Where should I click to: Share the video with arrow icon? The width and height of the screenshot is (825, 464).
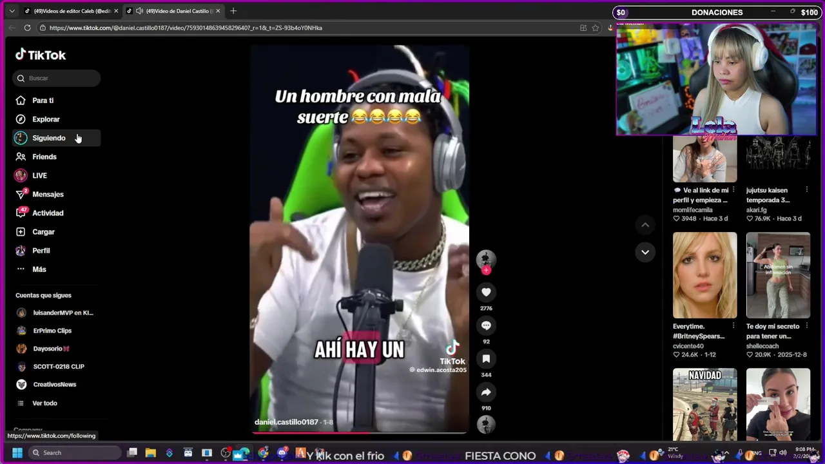(x=486, y=392)
